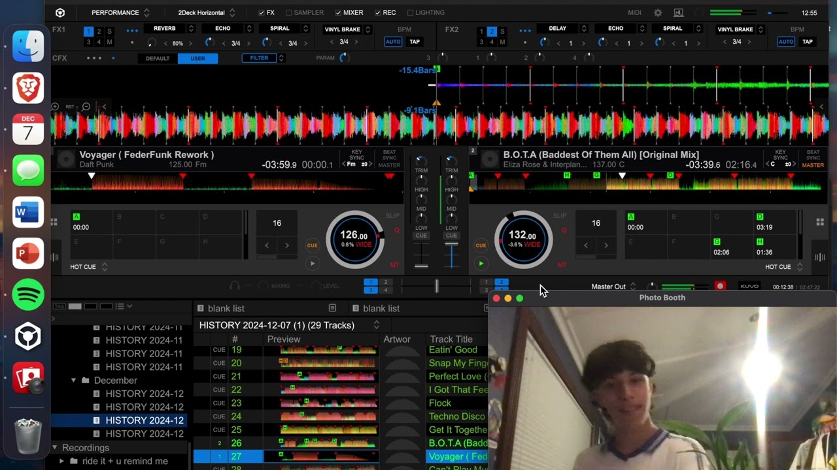Click the crossfader handle

[x=436, y=286]
